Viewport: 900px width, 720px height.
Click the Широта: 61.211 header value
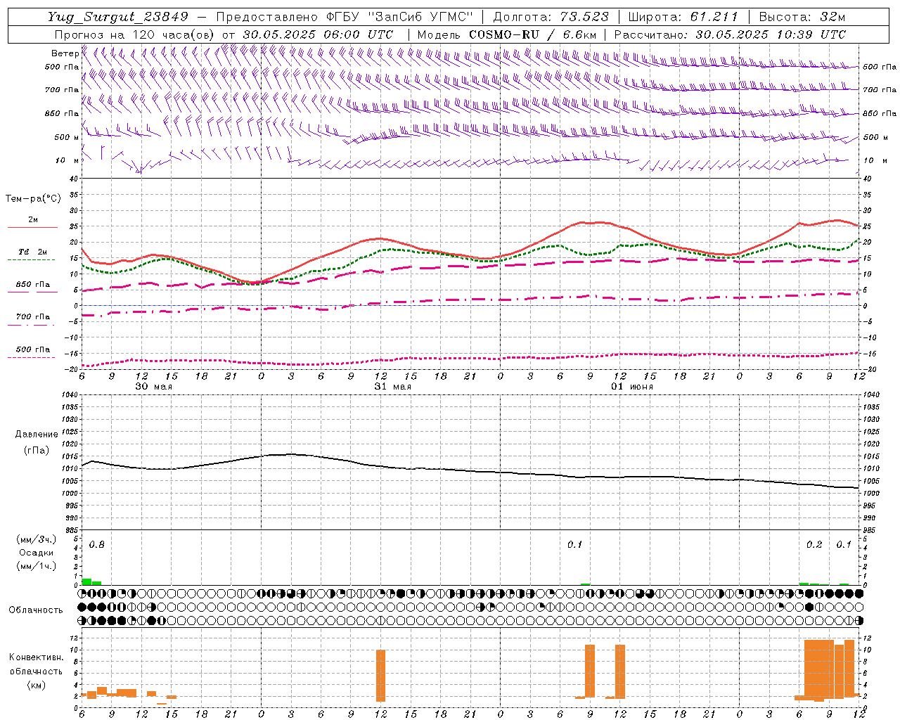(683, 17)
